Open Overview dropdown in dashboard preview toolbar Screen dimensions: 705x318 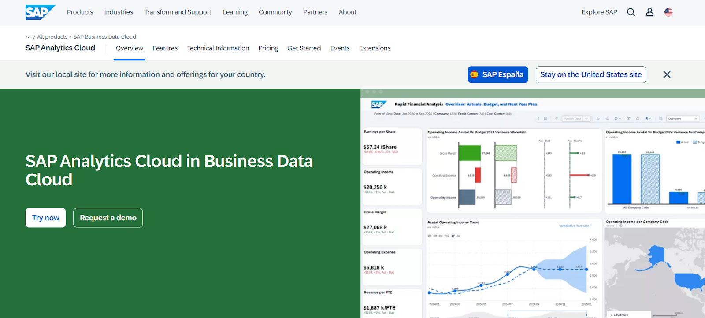683,118
